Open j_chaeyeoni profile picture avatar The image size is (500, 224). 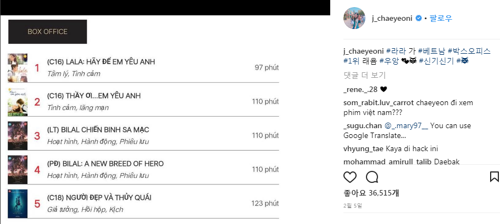click(354, 18)
